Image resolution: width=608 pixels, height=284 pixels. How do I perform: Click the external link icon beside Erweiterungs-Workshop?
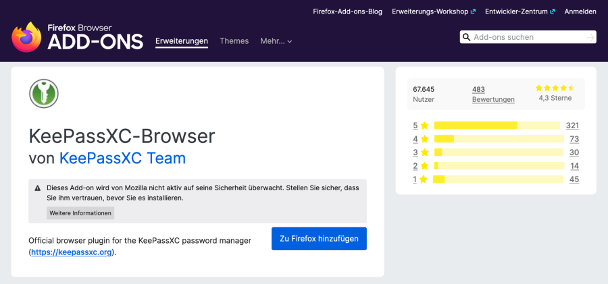(x=474, y=11)
